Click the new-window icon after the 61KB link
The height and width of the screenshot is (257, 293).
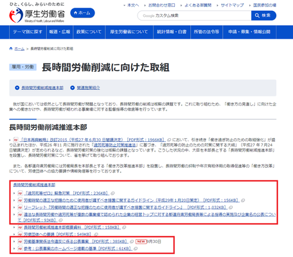tap(136, 249)
